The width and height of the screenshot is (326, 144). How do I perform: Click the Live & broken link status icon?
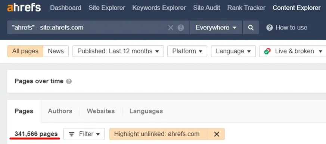point(267,51)
